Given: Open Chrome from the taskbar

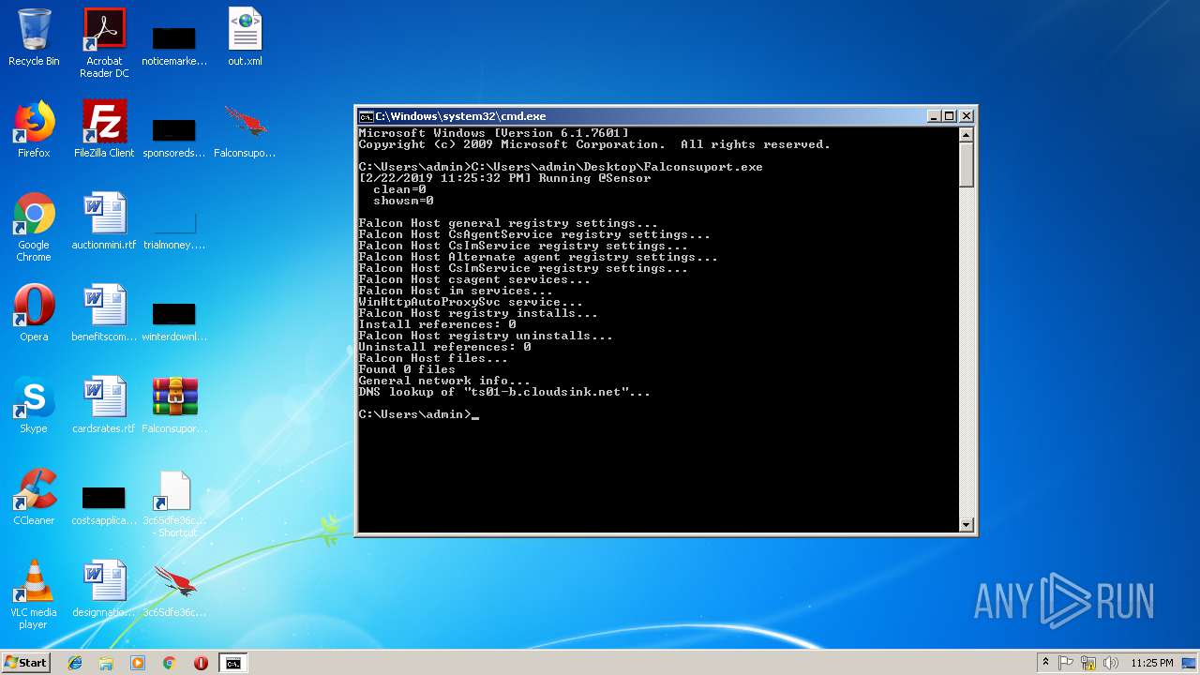Looking at the screenshot, I should (x=169, y=663).
